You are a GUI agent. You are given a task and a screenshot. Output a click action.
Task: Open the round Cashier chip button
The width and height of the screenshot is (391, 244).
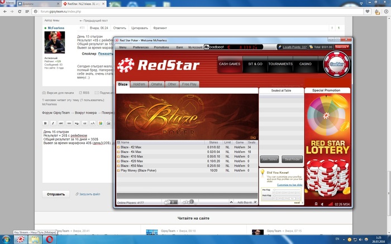pos(336,64)
